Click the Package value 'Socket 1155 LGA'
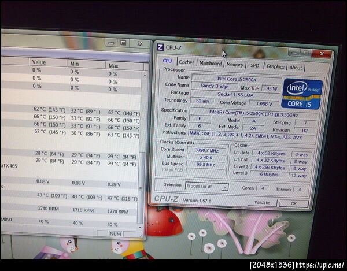Viewport: 347px width, 271px height. [x=235, y=95]
